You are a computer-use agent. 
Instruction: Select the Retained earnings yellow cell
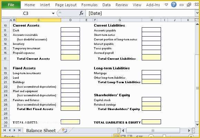click(151, 104)
